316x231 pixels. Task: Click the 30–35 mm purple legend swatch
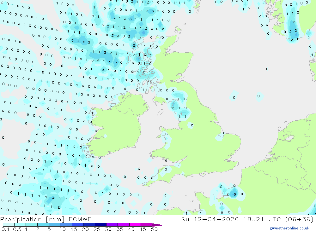pyautogui.click(x=112, y=225)
